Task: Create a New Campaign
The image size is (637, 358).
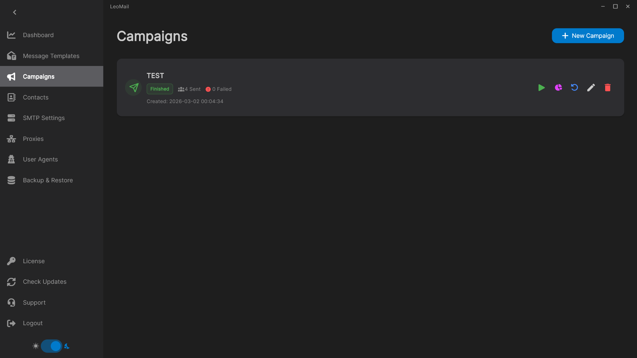Action: 588,36
